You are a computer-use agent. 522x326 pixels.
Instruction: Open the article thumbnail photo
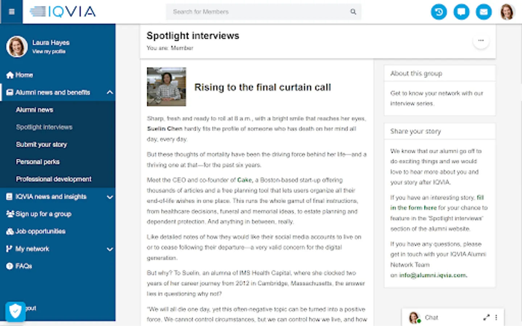click(x=166, y=87)
